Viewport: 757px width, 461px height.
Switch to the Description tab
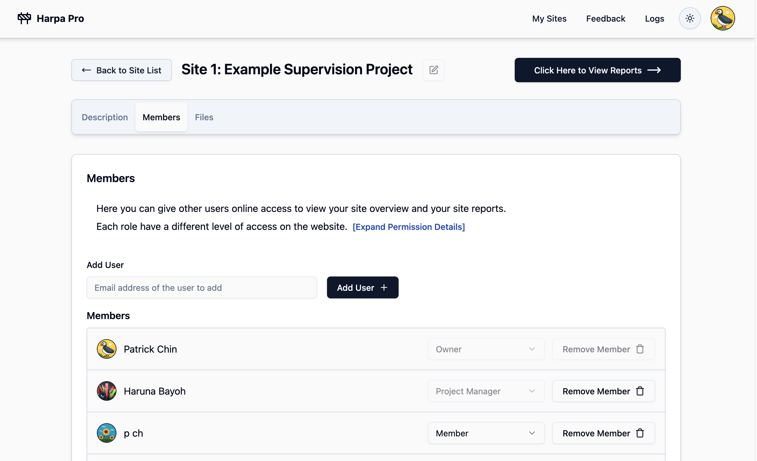click(x=105, y=117)
